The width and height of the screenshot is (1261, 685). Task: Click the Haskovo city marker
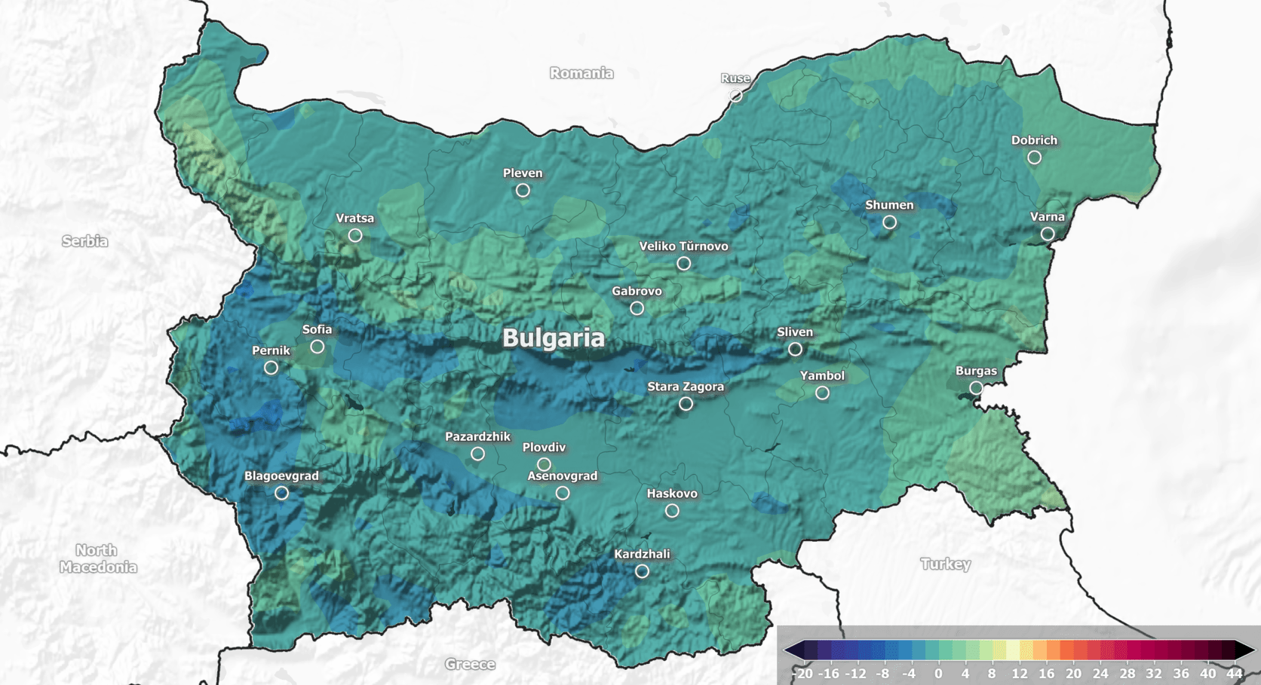pyautogui.click(x=672, y=511)
